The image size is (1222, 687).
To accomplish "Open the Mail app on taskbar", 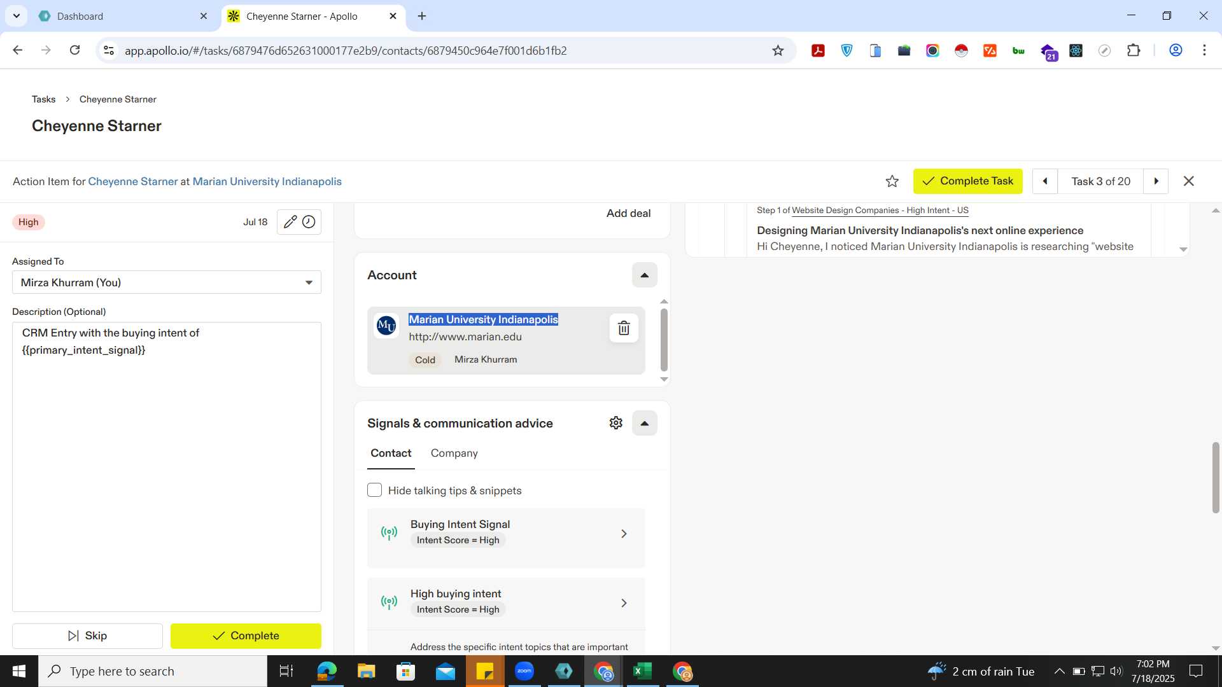I will (x=445, y=671).
